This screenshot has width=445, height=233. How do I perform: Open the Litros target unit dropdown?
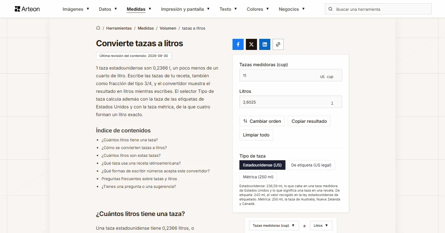tap(321, 226)
